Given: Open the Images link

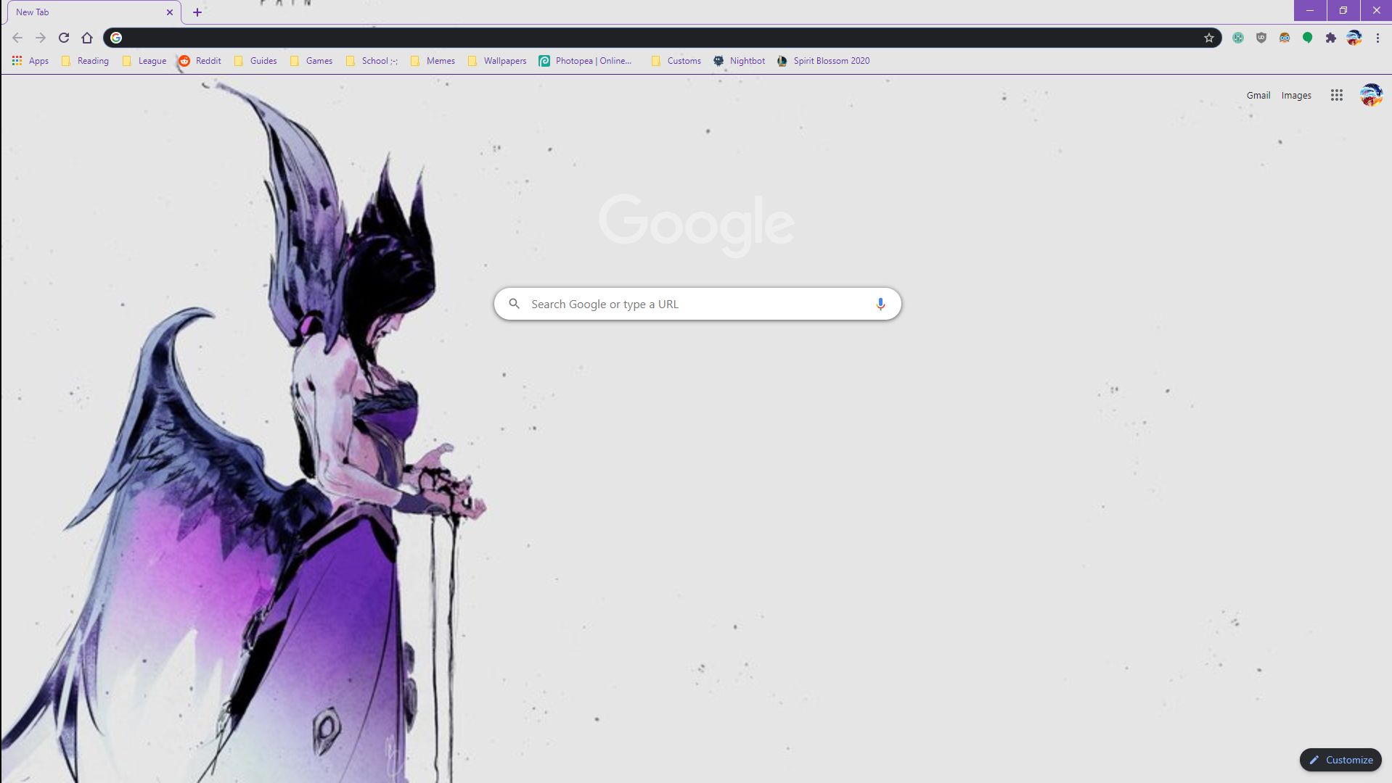Looking at the screenshot, I should tap(1296, 95).
